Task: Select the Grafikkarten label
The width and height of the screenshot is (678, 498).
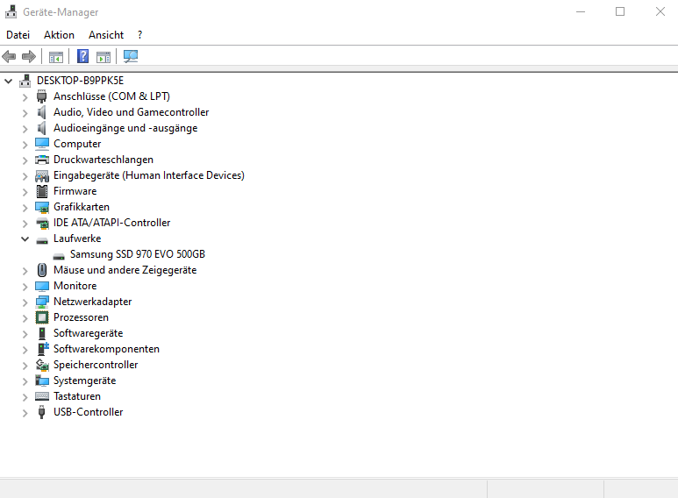Action: [x=82, y=207]
